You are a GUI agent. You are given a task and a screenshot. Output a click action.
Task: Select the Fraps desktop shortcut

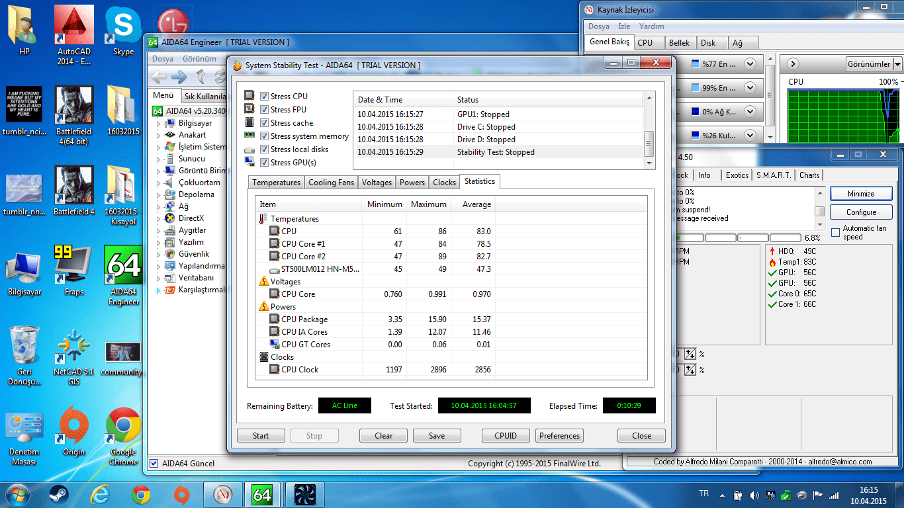(x=73, y=271)
